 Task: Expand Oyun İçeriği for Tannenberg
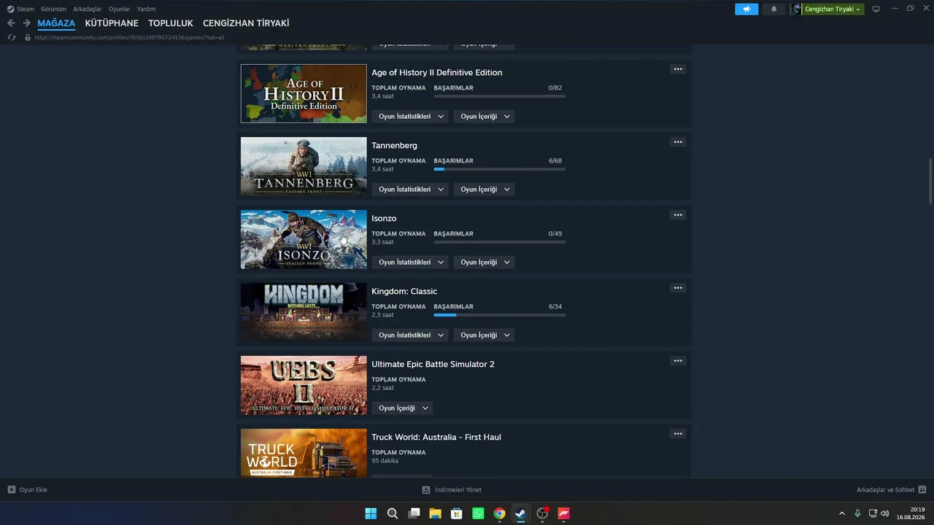coord(484,190)
